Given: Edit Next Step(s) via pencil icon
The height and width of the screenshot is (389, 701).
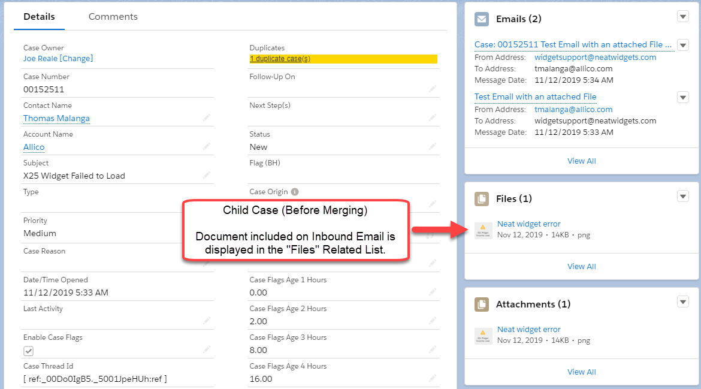Looking at the screenshot, I should (x=433, y=117).
